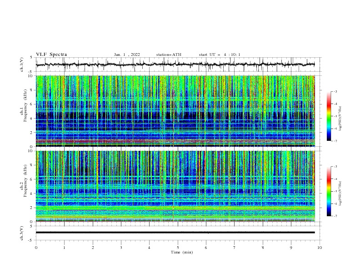Click the 'station=ATH' label

coord(169,55)
